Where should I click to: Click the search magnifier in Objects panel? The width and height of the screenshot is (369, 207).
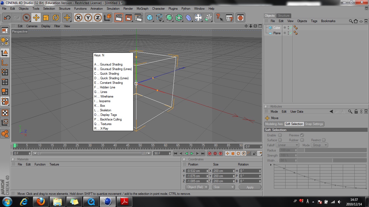tap(351, 21)
